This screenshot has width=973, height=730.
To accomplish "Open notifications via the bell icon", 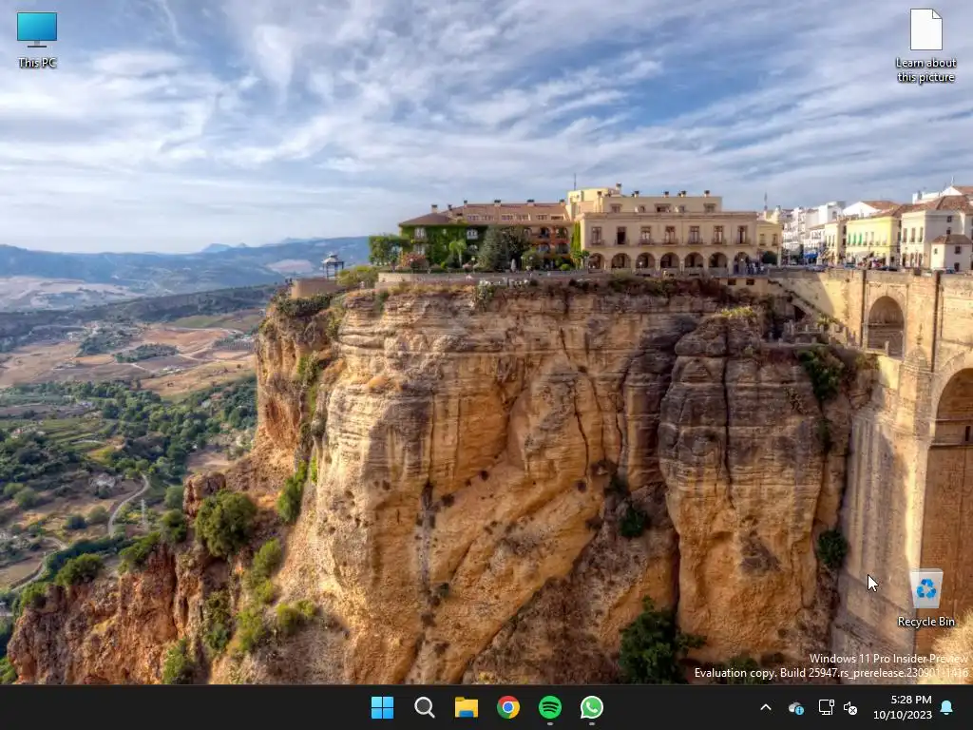I will coord(947,707).
